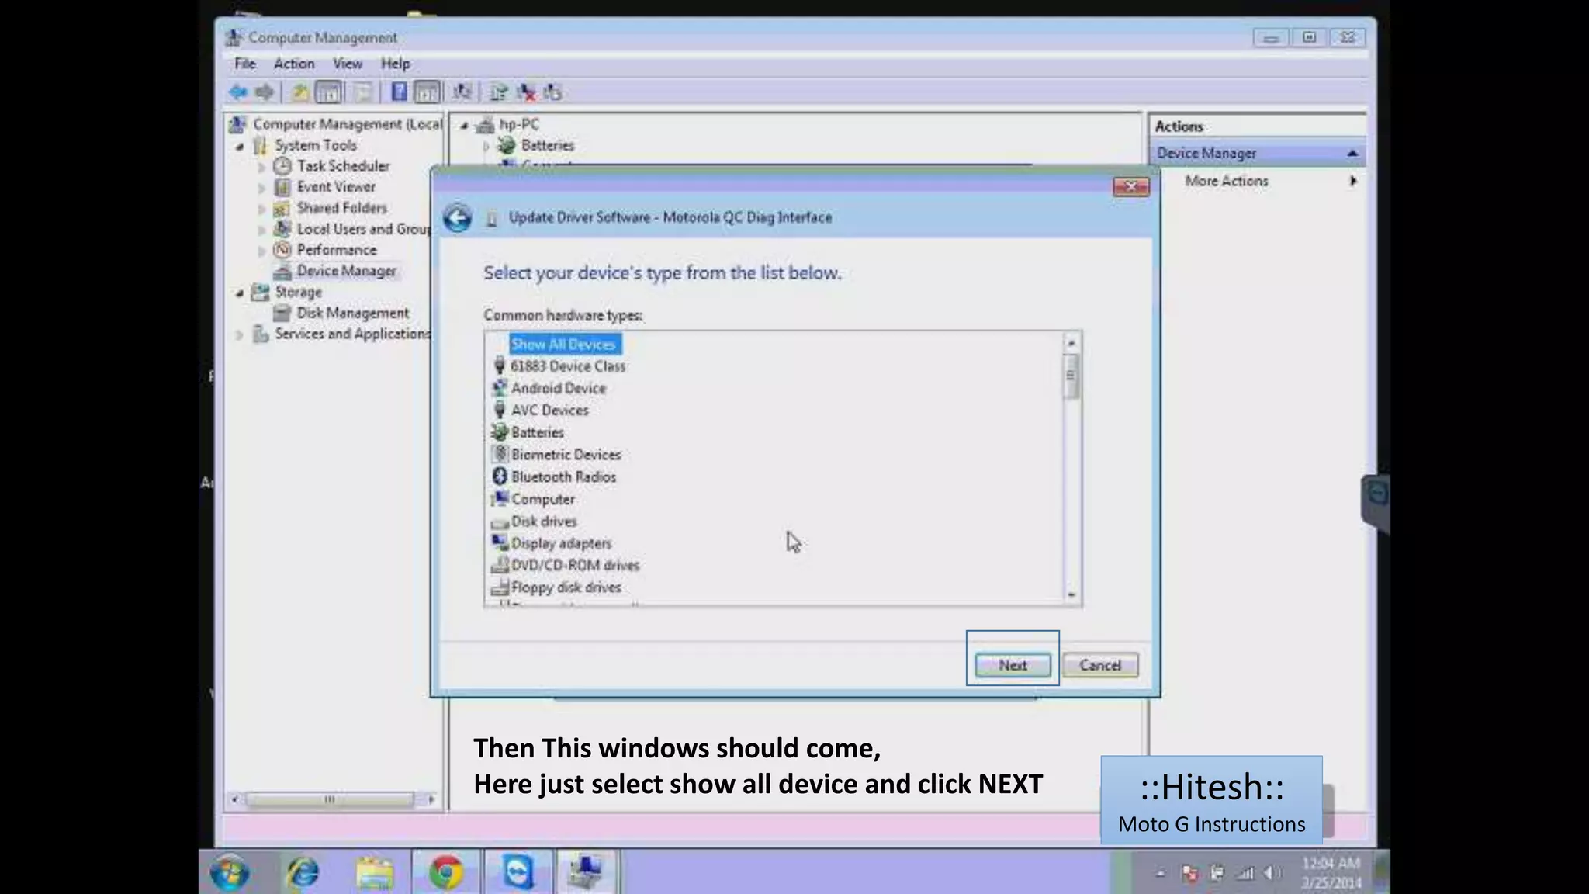Expand More Actions submenu arrow
The image size is (1589, 894).
tap(1353, 181)
